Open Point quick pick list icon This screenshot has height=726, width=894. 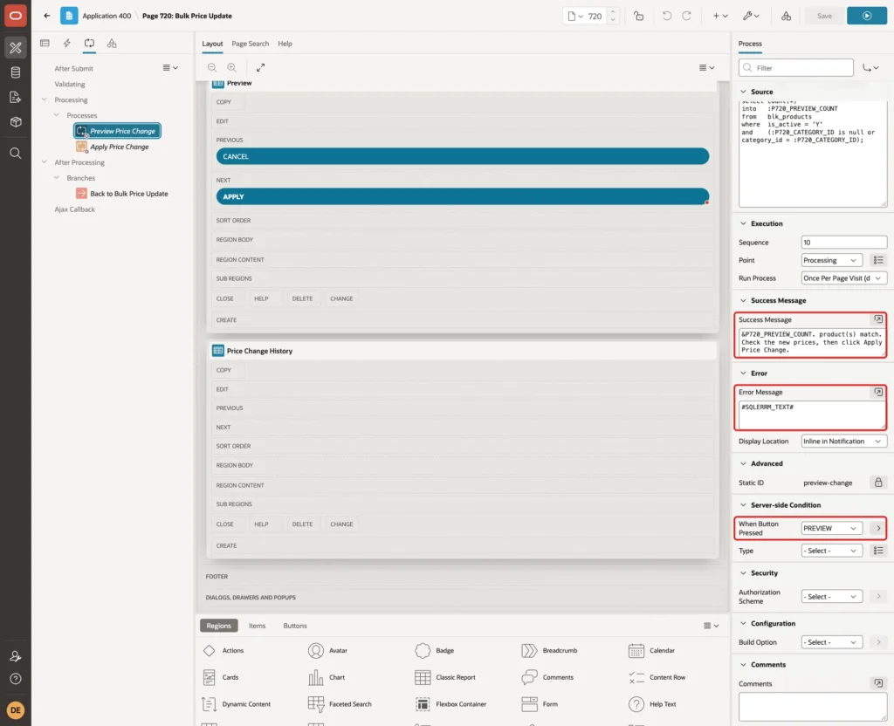tap(878, 260)
